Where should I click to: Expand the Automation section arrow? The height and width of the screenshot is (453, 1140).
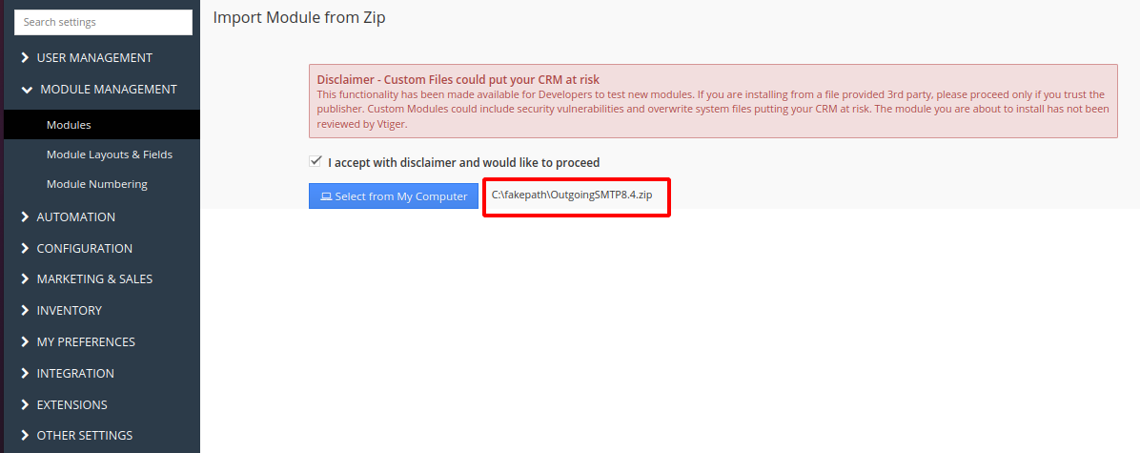point(26,217)
